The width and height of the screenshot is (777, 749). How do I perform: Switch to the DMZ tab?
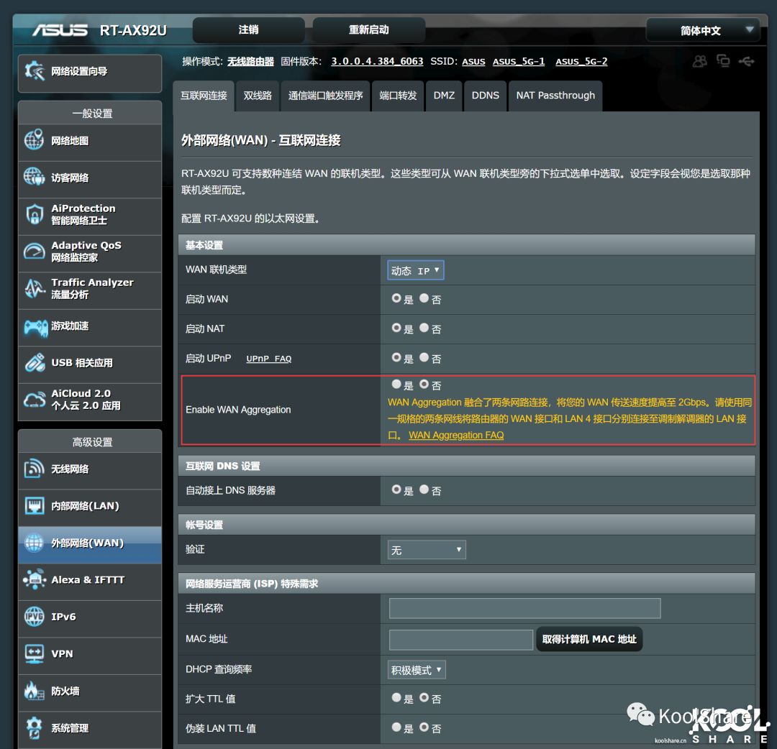pyautogui.click(x=444, y=96)
